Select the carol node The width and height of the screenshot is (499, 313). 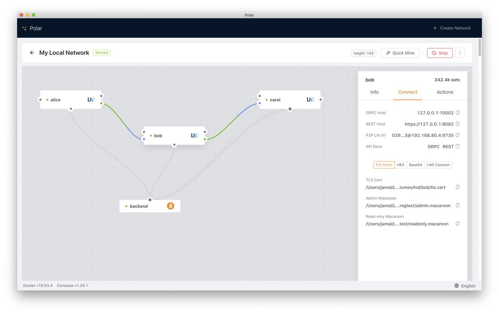[x=290, y=100]
